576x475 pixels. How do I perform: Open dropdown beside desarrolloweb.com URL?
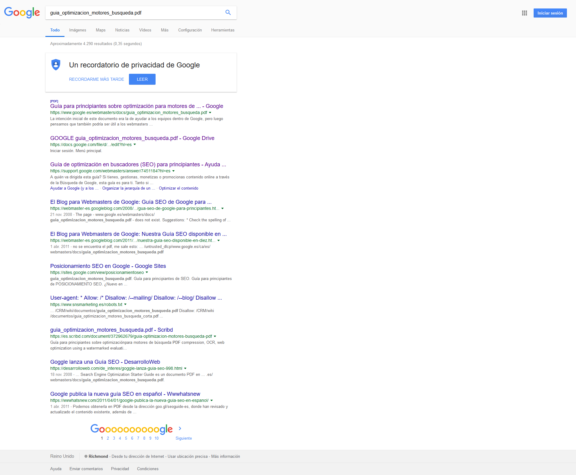point(185,368)
